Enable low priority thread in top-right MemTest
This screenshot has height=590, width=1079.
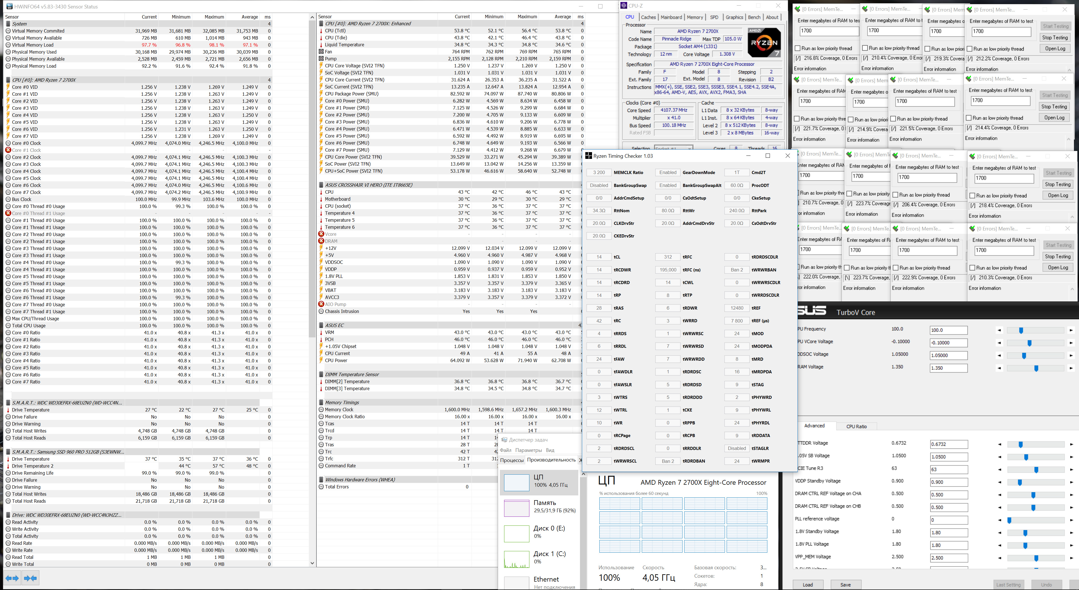point(969,49)
